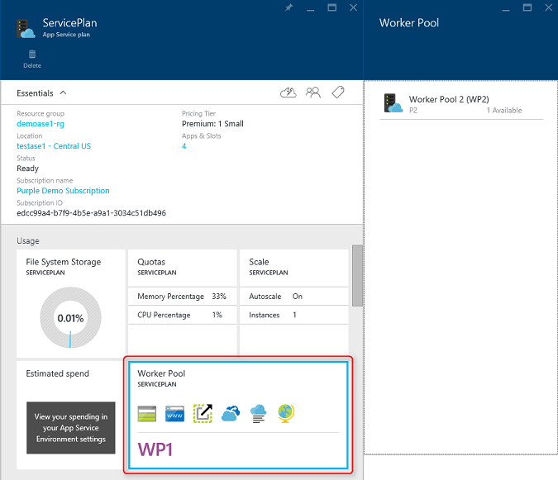Click the 0.01% storage donut chart

click(70, 317)
